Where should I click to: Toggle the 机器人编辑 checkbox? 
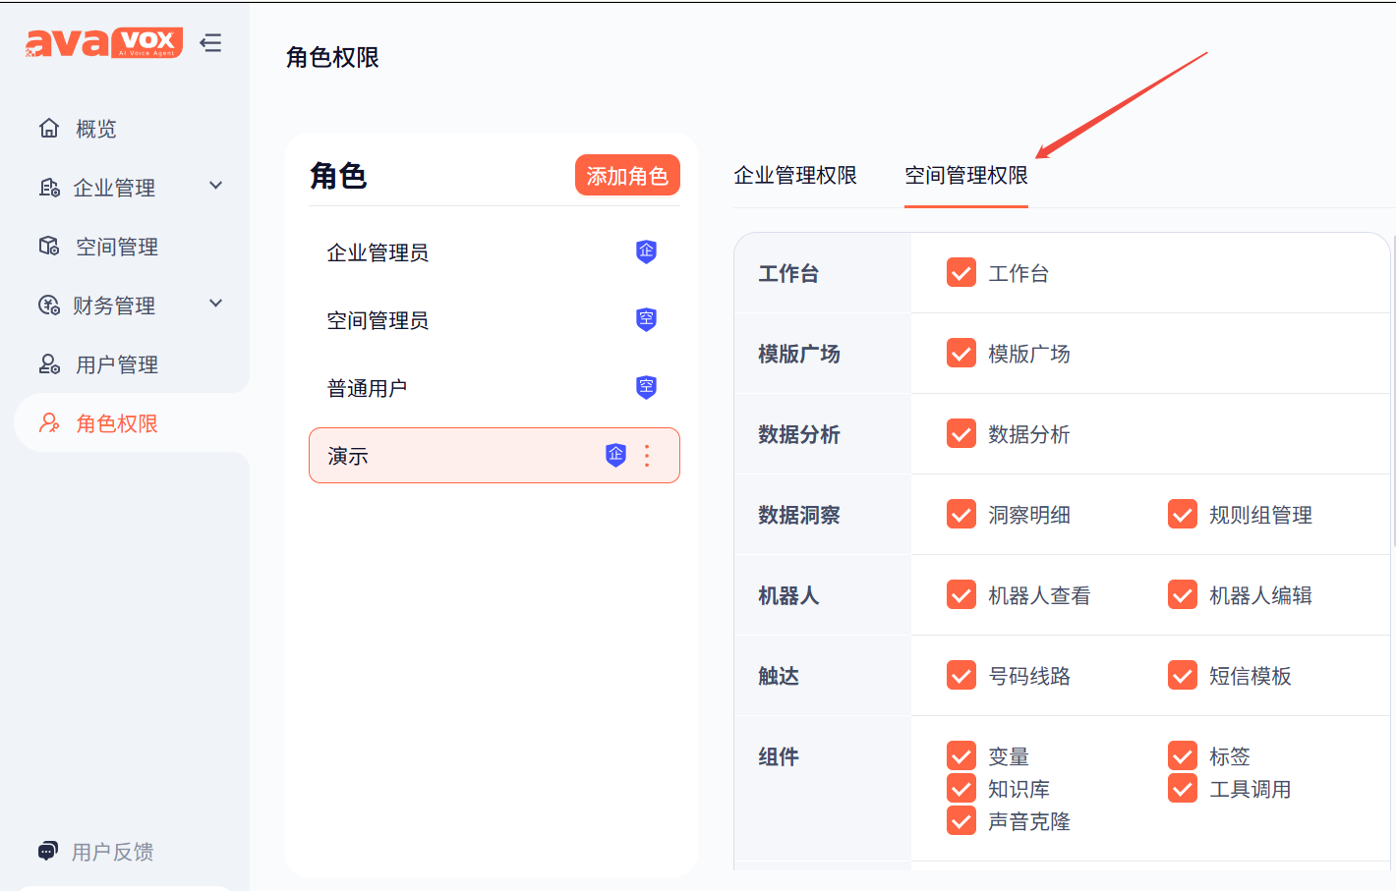point(1182,594)
